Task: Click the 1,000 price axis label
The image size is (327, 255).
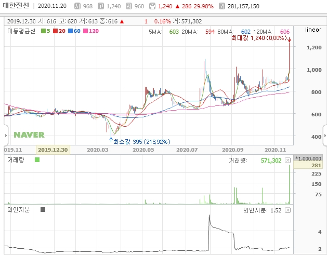Action: pyautogui.click(x=314, y=70)
